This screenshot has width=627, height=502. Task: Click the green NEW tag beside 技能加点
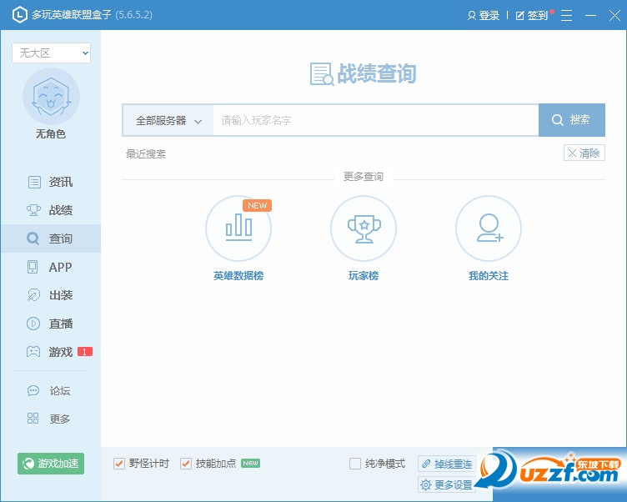[250, 463]
